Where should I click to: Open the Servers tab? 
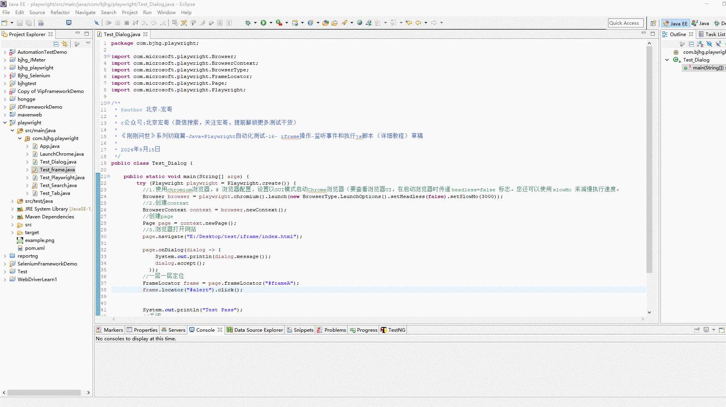coord(173,330)
